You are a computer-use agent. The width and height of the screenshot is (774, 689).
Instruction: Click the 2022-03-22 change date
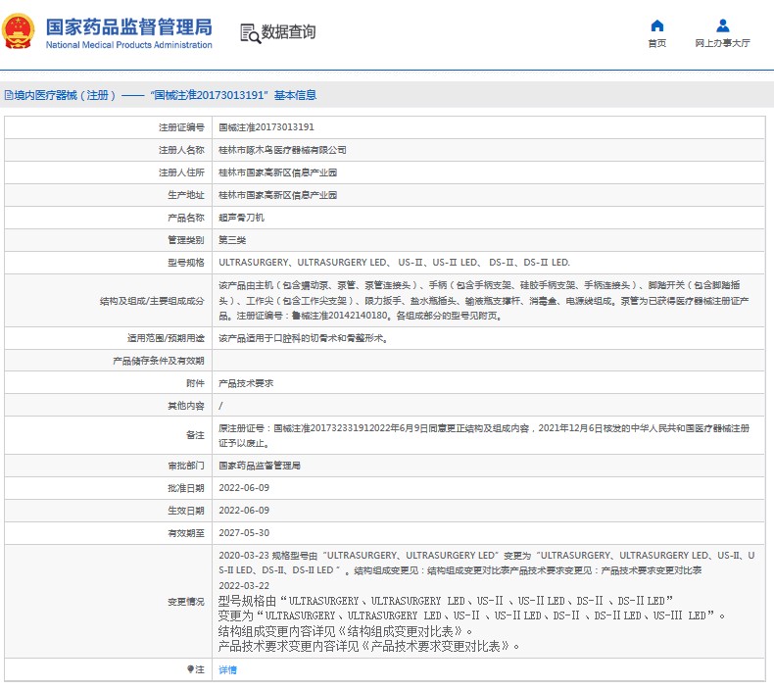pyautogui.click(x=244, y=586)
